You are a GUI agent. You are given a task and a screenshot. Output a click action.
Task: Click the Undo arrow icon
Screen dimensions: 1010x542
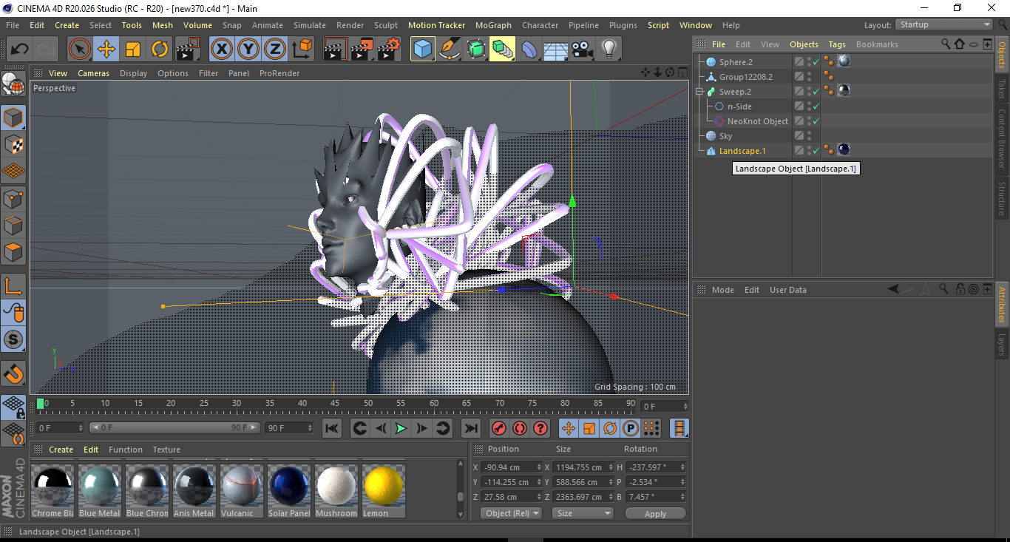[20, 50]
